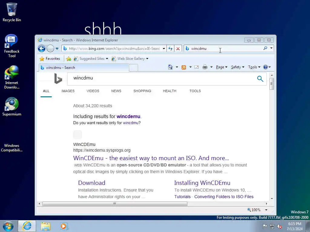Select the Recycle Bin desktop icon

(x=12, y=12)
